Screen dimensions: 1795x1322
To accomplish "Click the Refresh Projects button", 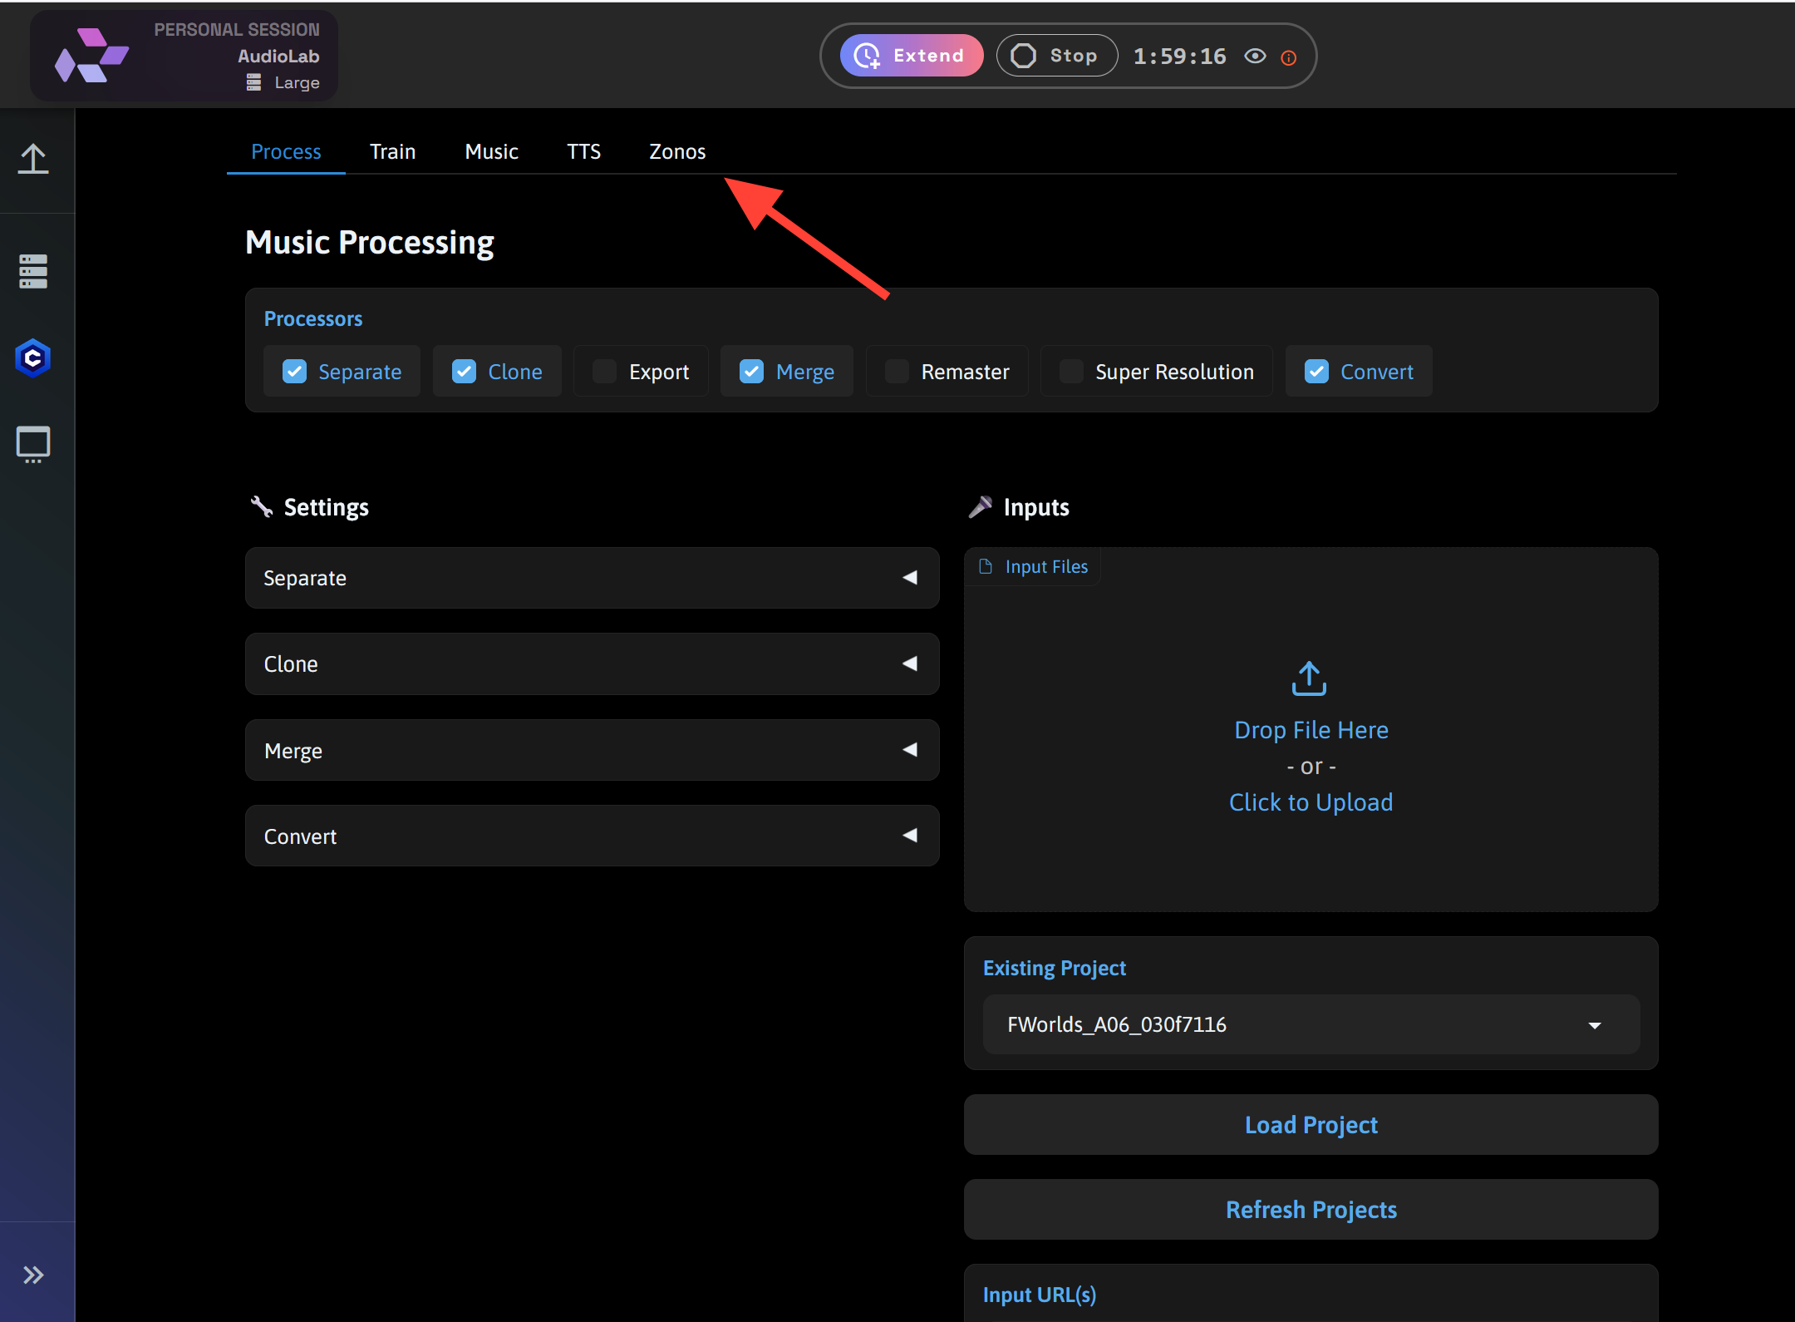I will [1311, 1210].
